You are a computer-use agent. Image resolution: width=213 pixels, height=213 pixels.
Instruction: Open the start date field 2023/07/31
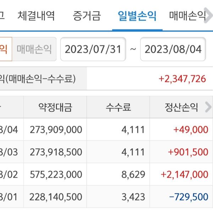(93, 49)
